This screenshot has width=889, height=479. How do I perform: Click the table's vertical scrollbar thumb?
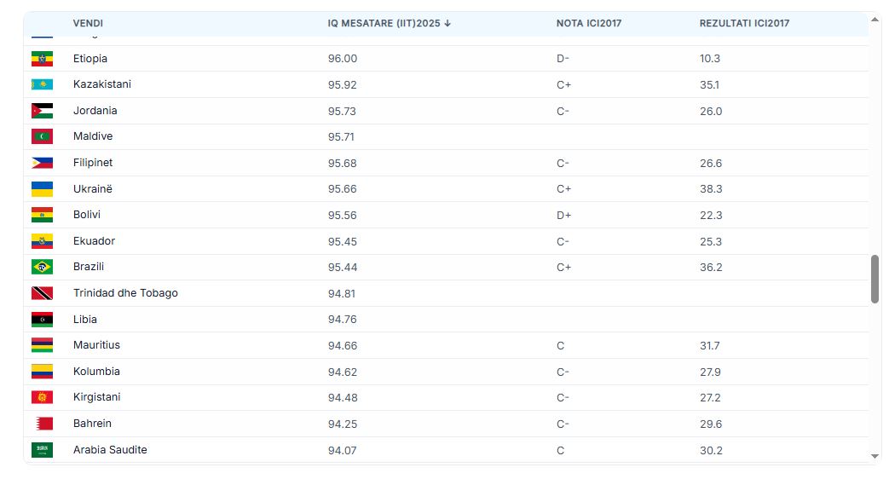[875, 278]
